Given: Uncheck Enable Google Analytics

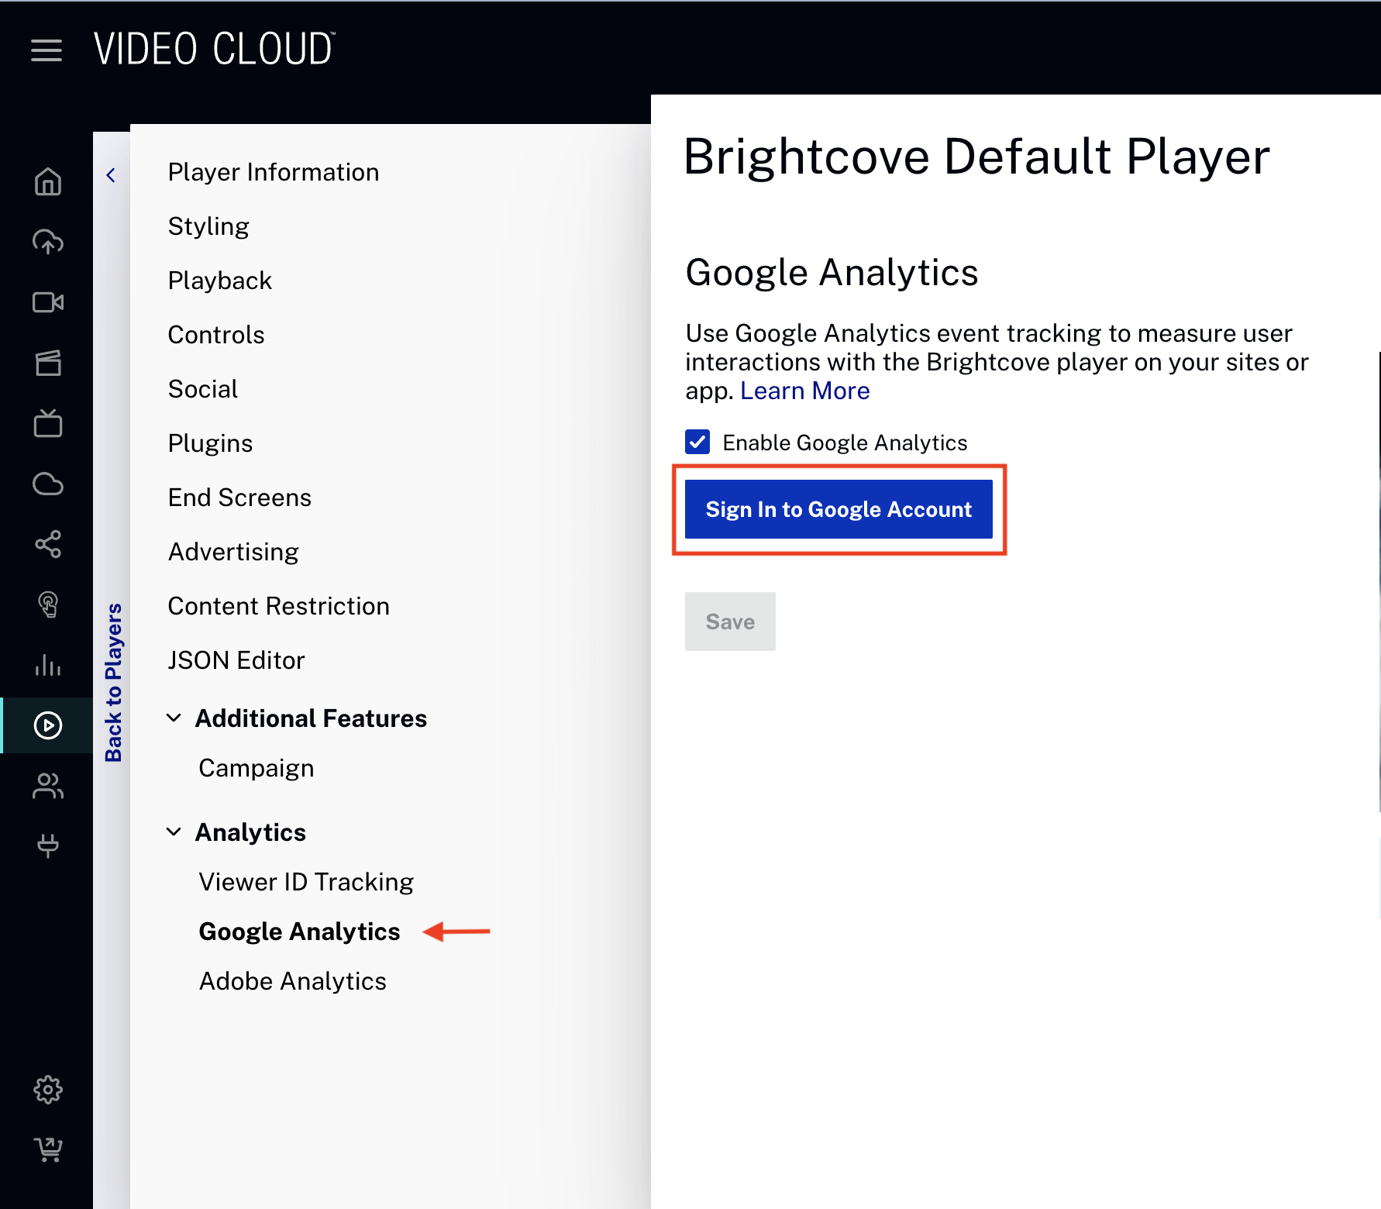Looking at the screenshot, I should pos(697,441).
